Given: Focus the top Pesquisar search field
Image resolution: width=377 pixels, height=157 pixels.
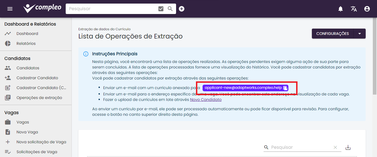Looking at the screenshot, I should 112,9.
